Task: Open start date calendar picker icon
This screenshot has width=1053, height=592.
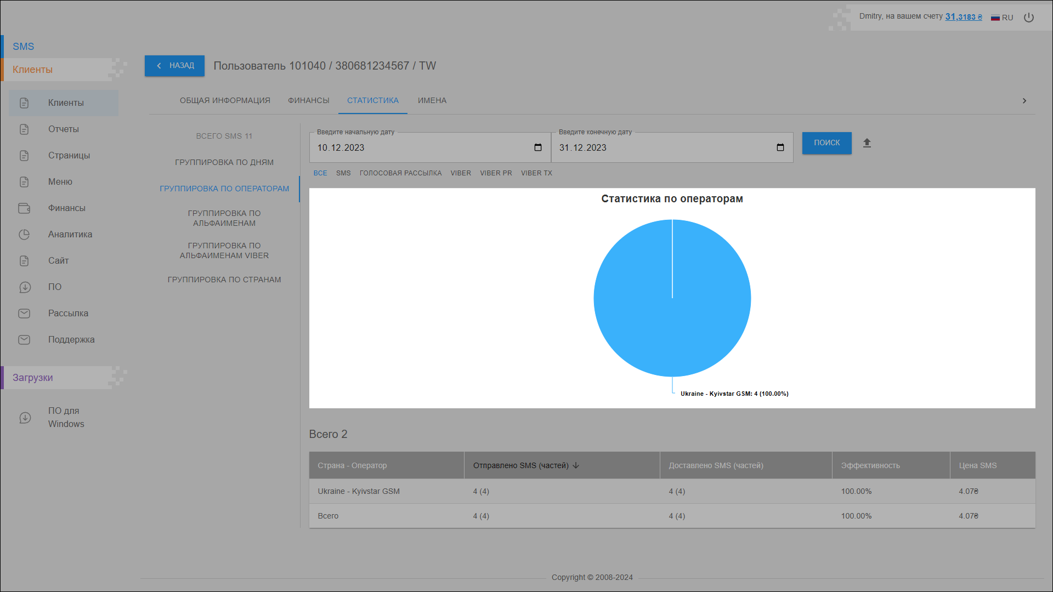Action: (537, 147)
